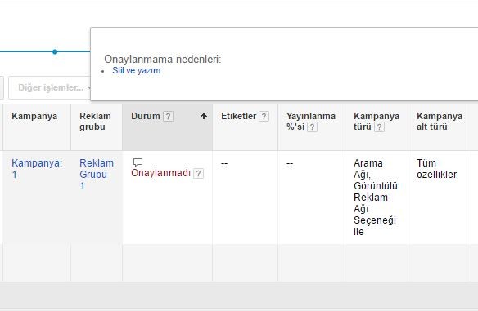The height and width of the screenshot is (311, 478).
Task: Click the Onaylanmama nedenleri heading
Action: click(x=163, y=59)
